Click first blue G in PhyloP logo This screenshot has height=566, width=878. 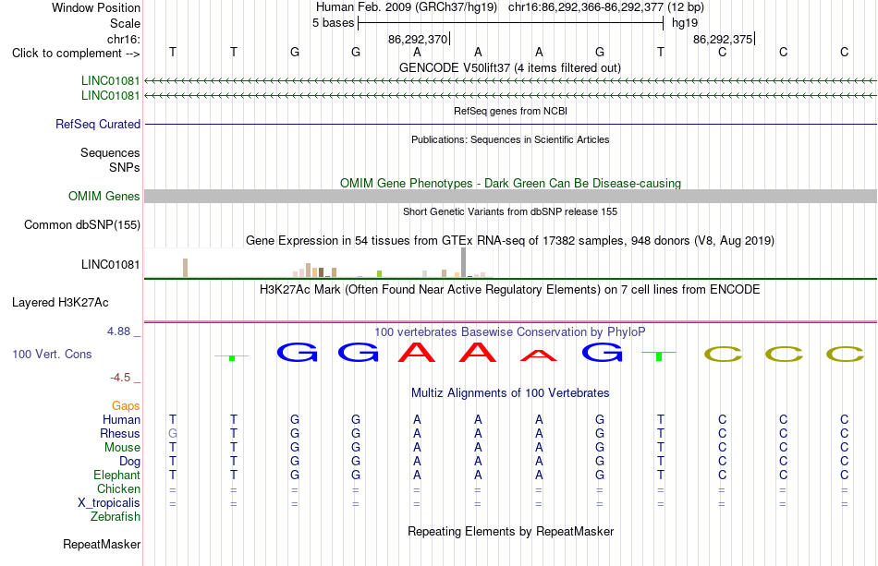point(298,353)
